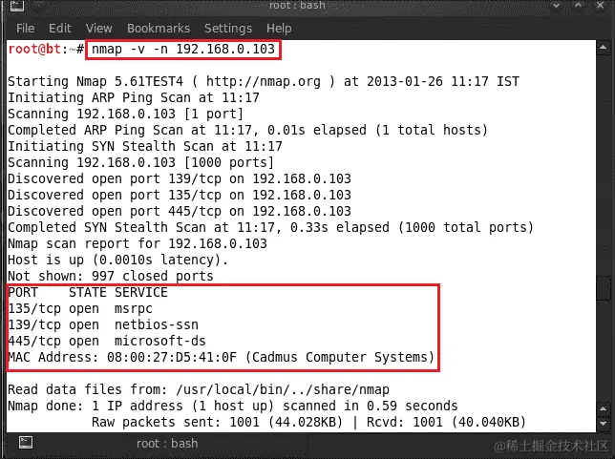This screenshot has height=459, width=615.
Task: Click 'Read data files from' path line
Action: 199,389
